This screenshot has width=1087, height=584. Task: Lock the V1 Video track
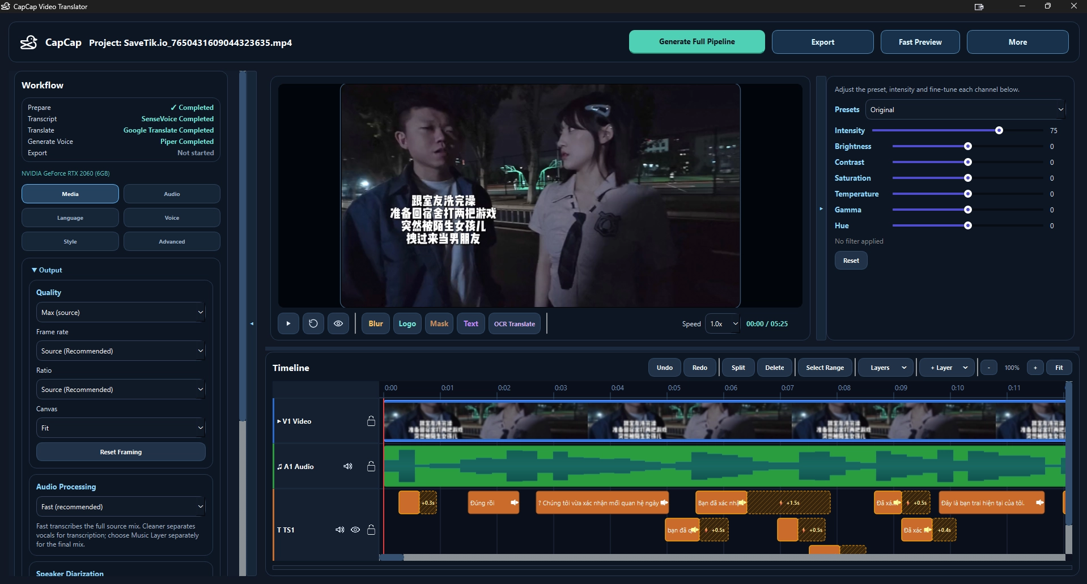[x=371, y=421]
